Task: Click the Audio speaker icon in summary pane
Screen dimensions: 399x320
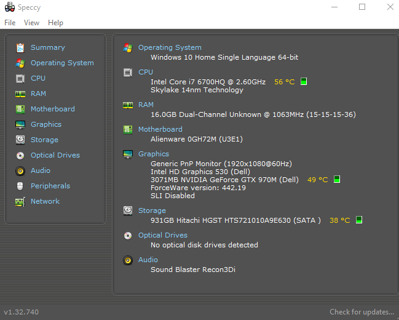Action: click(x=128, y=260)
